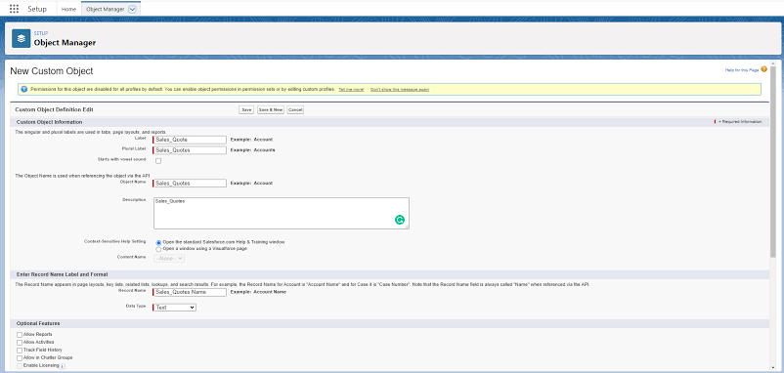This screenshot has width=784, height=373.
Task: Open the Content Name dropdown
Action: coord(169,258)
